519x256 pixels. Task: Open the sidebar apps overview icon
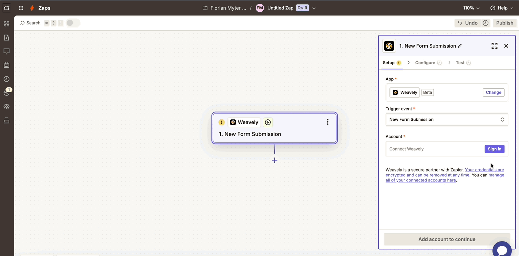7,24
